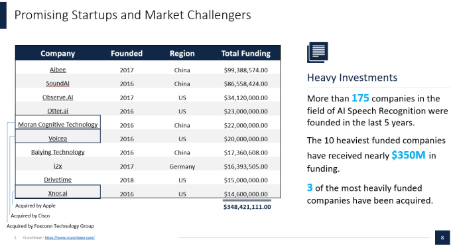Open the i2x company link
451x246 pixels.
pos(58,166)
